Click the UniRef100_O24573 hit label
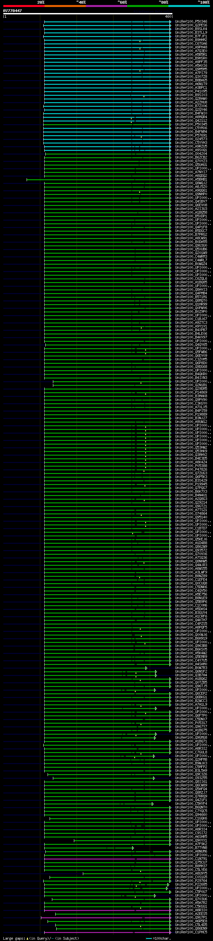This screenshot has width=213, height=941. [x=191, y=139]
